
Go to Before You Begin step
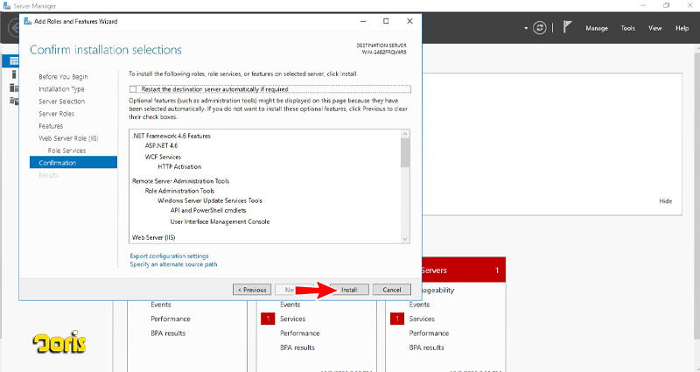click(x=63, y=77)
